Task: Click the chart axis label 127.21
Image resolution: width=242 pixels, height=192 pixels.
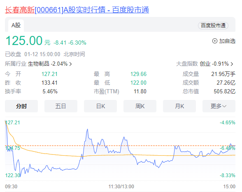Action: tap(13, 123)
